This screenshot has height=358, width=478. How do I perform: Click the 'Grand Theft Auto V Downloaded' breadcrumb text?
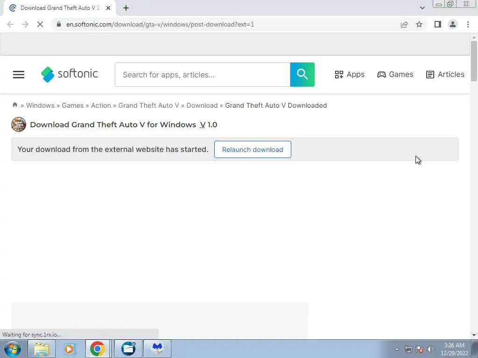click(x=276, y=105)
